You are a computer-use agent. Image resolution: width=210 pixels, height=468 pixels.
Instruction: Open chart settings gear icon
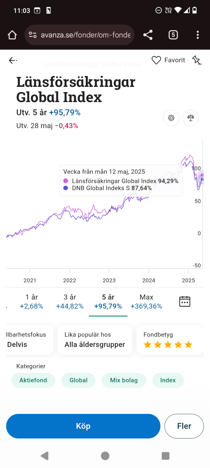(x=171, y=118)
